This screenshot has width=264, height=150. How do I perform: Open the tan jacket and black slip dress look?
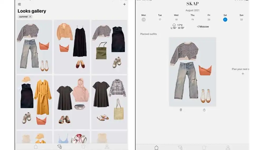click(72, 47)
